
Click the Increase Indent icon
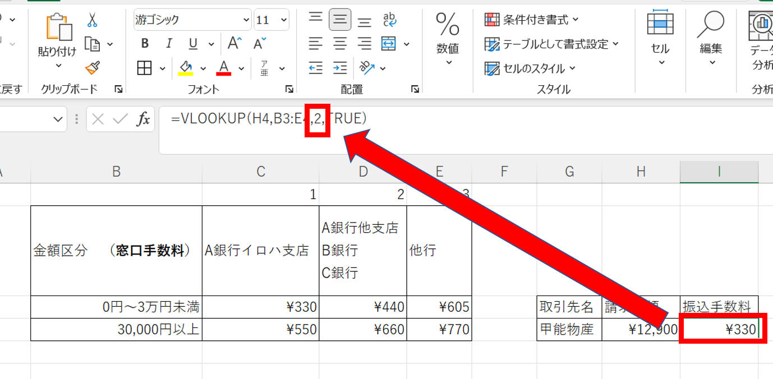(339, 68)
